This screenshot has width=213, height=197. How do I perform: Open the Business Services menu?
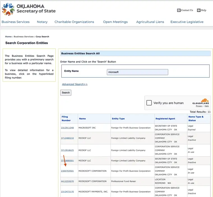[x=15, y=22]
